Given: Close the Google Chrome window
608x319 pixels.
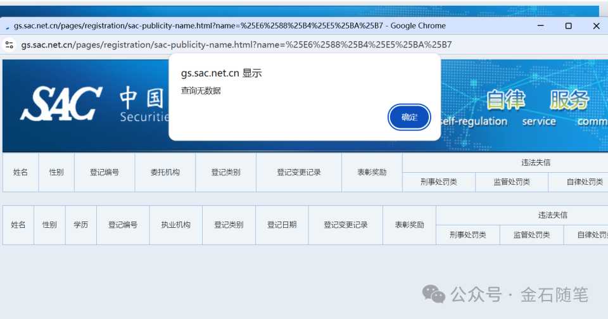Looking at the screenshot, I should (x=597, y=26).
